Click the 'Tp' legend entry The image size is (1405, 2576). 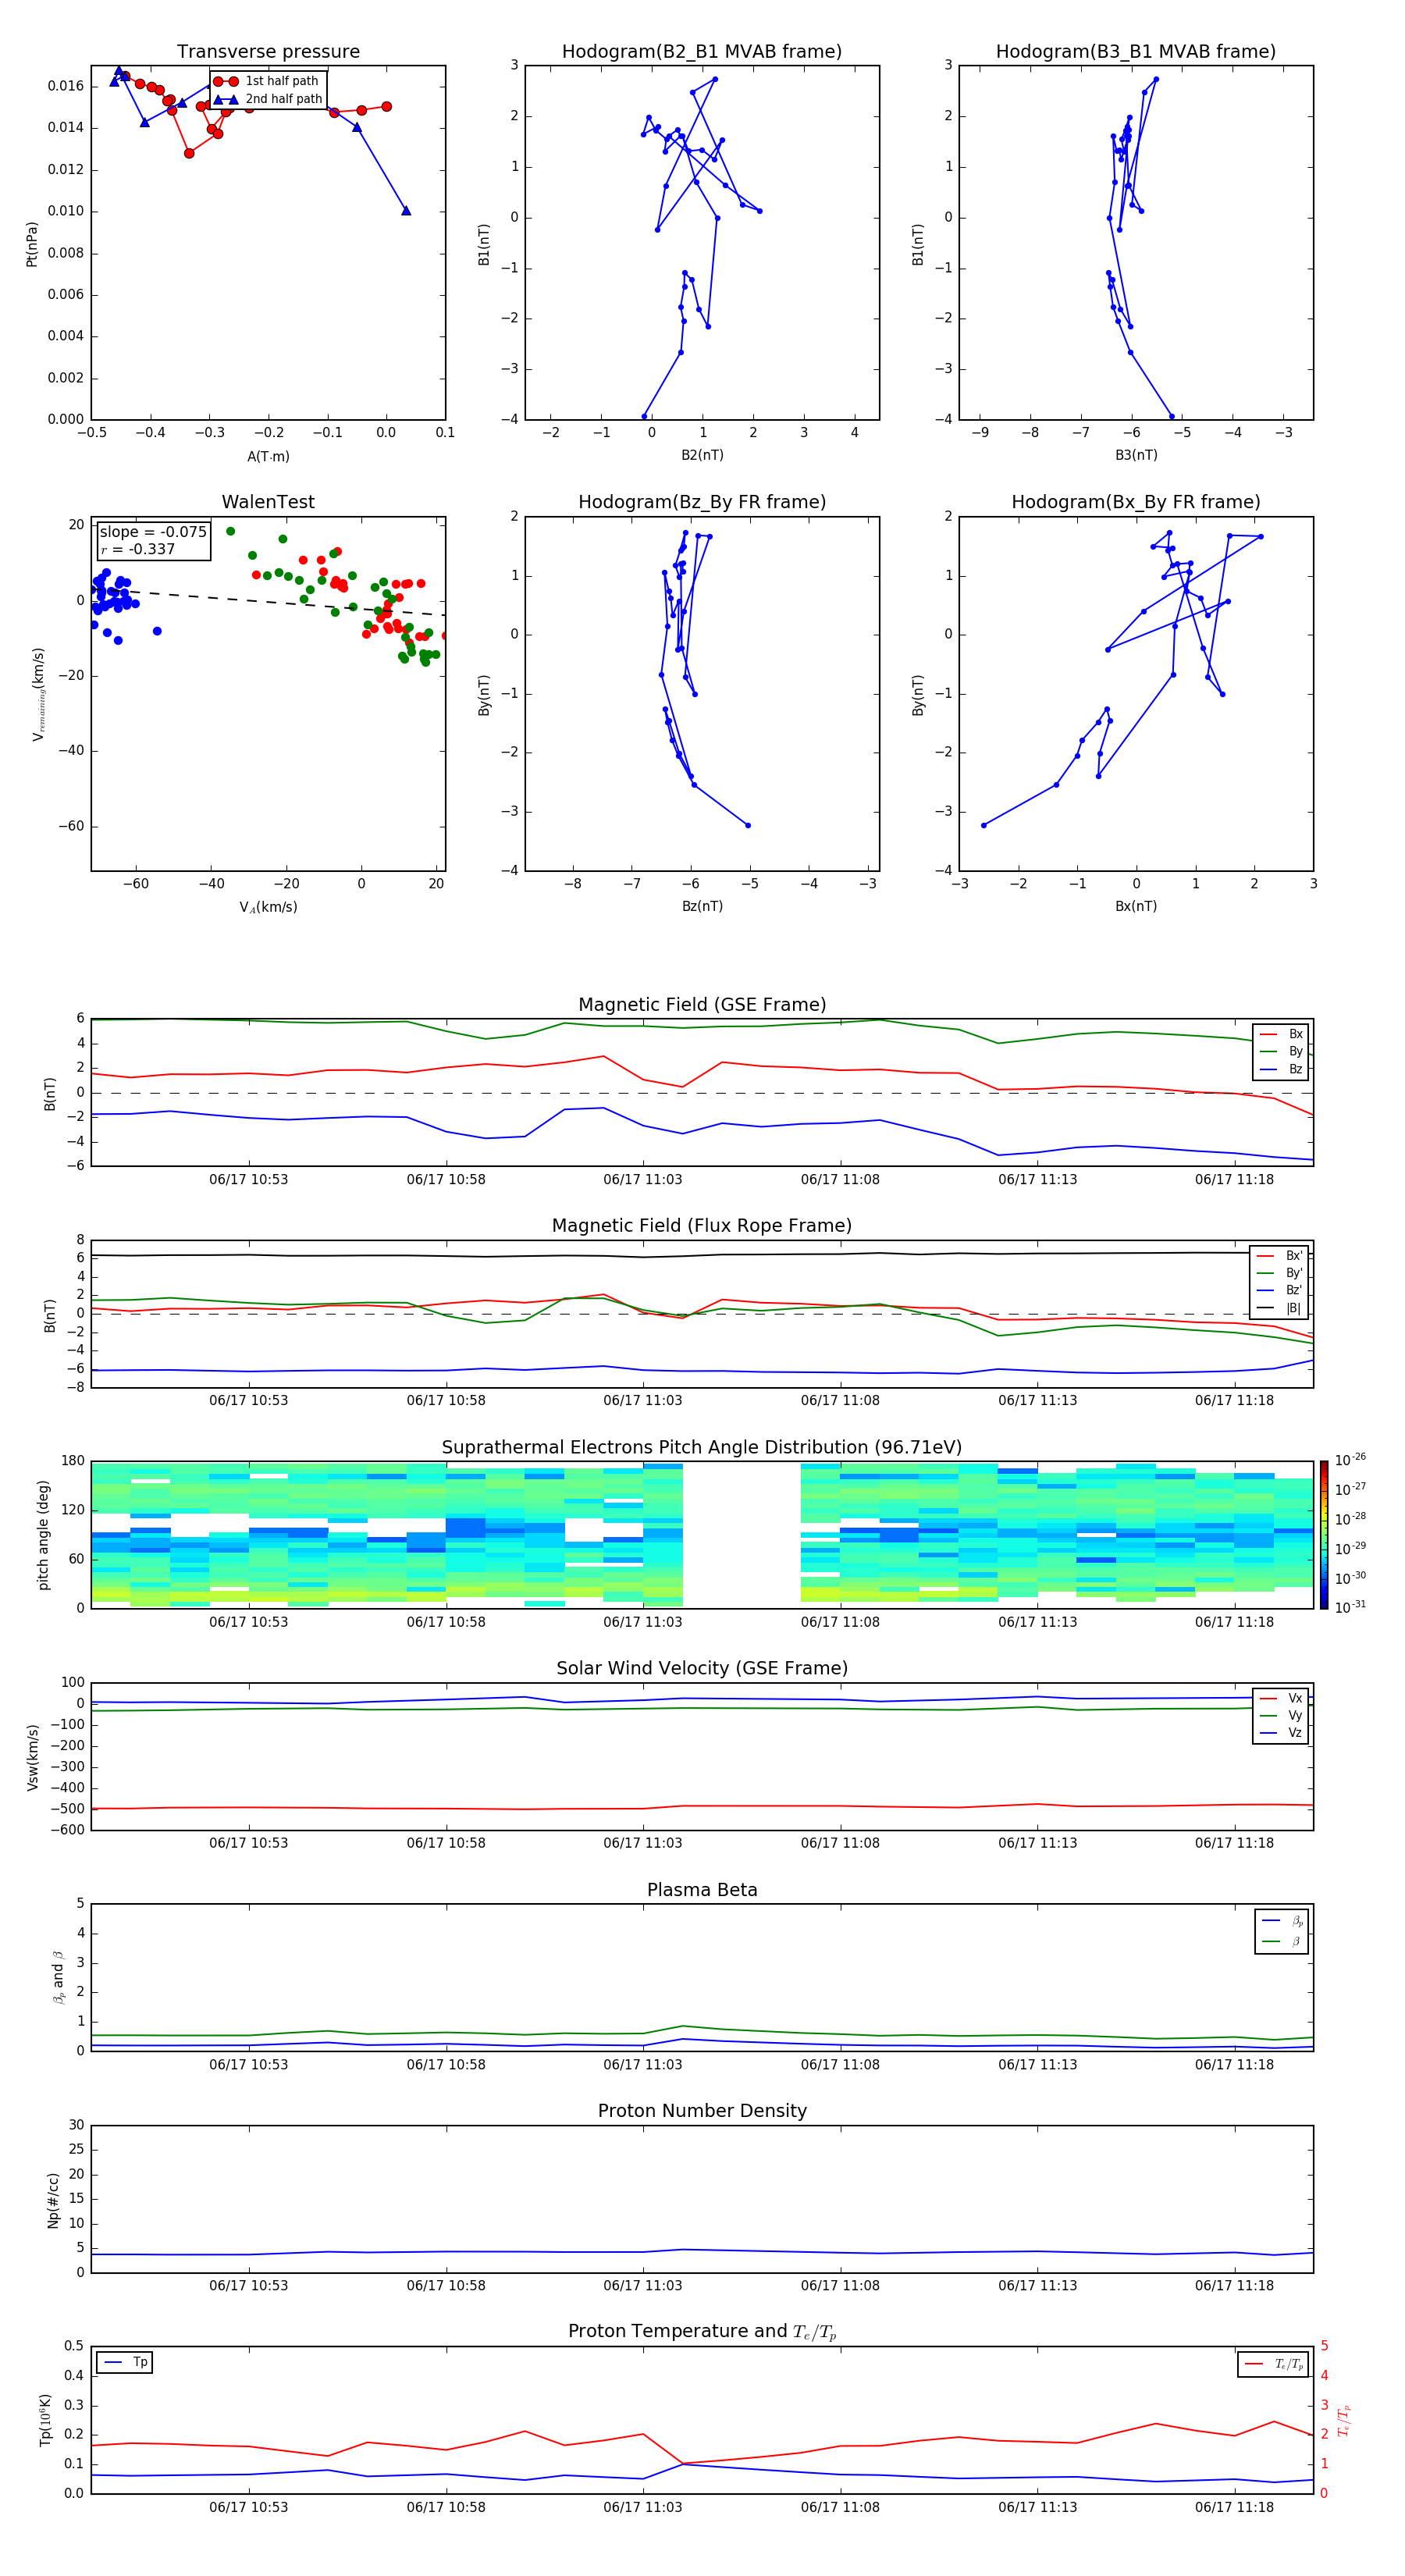click(x=125, y=2362)
